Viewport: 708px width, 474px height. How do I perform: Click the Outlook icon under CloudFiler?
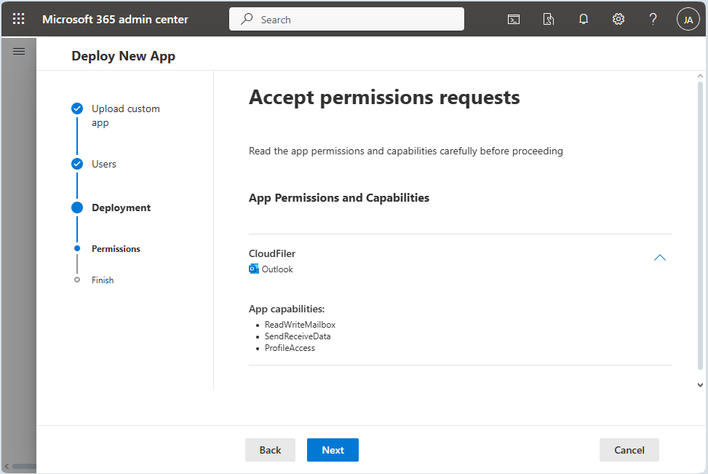[x=254, y=269]
